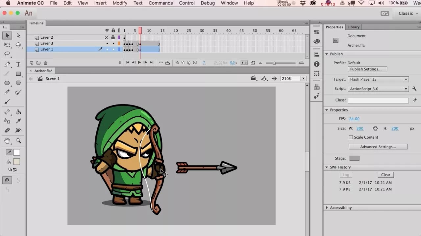Select the Line tool
The image size is (421, 236).
coord(7,74)
